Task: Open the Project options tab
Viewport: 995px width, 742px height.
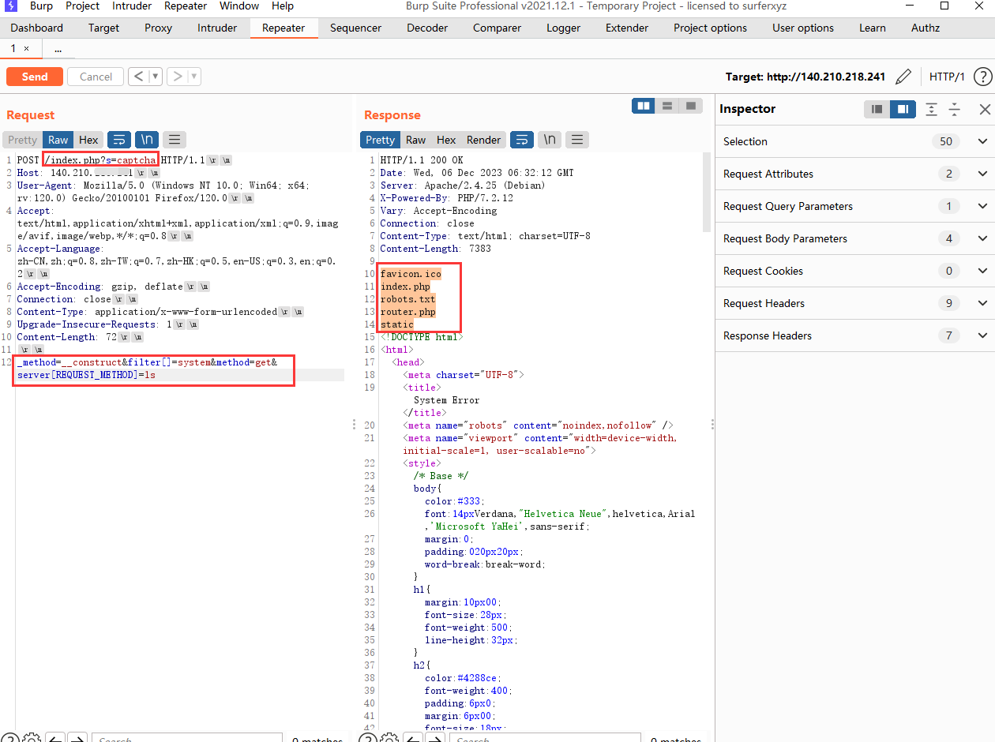Action: 710,28
